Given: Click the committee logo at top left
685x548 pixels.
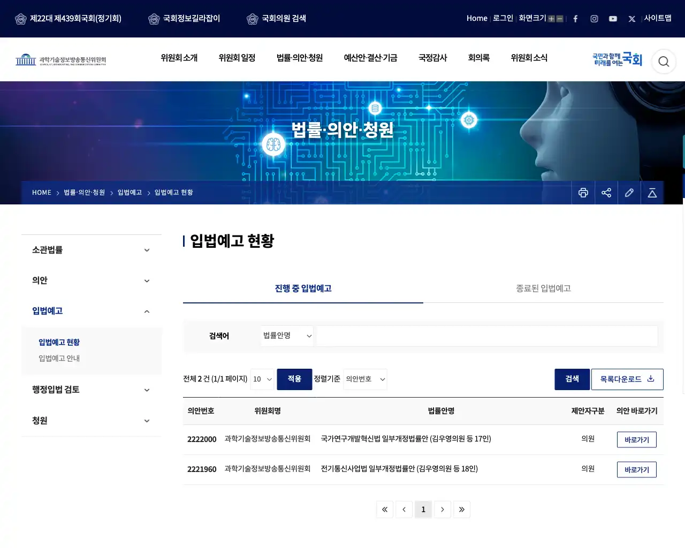Looking at the screenshot, I should [x=60, y=59].
